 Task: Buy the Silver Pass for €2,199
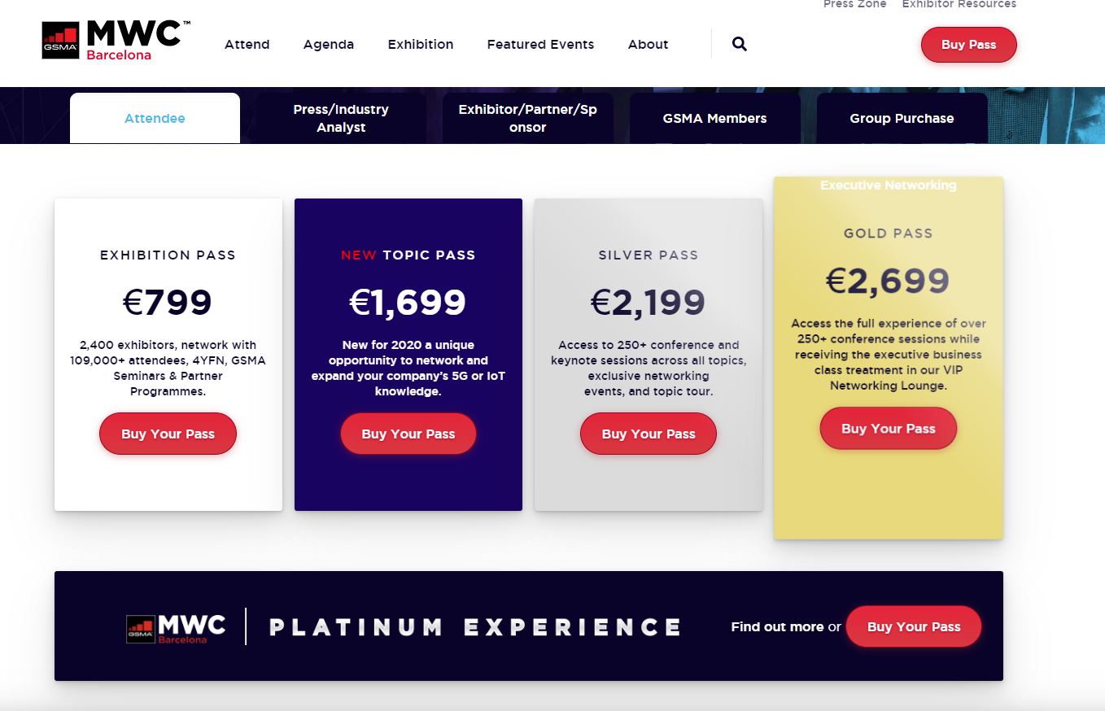[649, 434]
